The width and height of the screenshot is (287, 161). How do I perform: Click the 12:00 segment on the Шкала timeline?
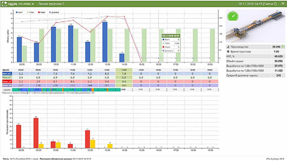[x=89, y=90]
